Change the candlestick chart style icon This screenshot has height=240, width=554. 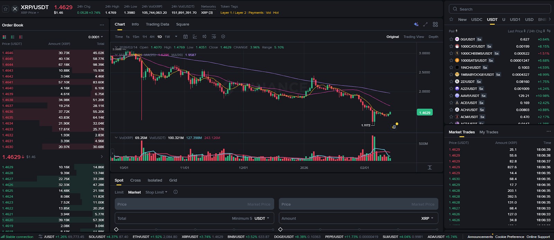click(x=204, y=37)
